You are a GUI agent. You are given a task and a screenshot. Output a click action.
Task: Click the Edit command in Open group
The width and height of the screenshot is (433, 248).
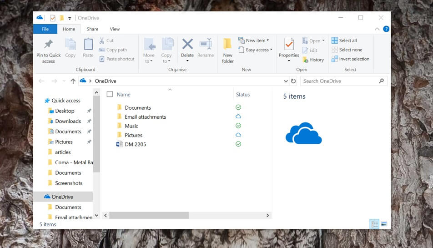(x=310, y=50)
